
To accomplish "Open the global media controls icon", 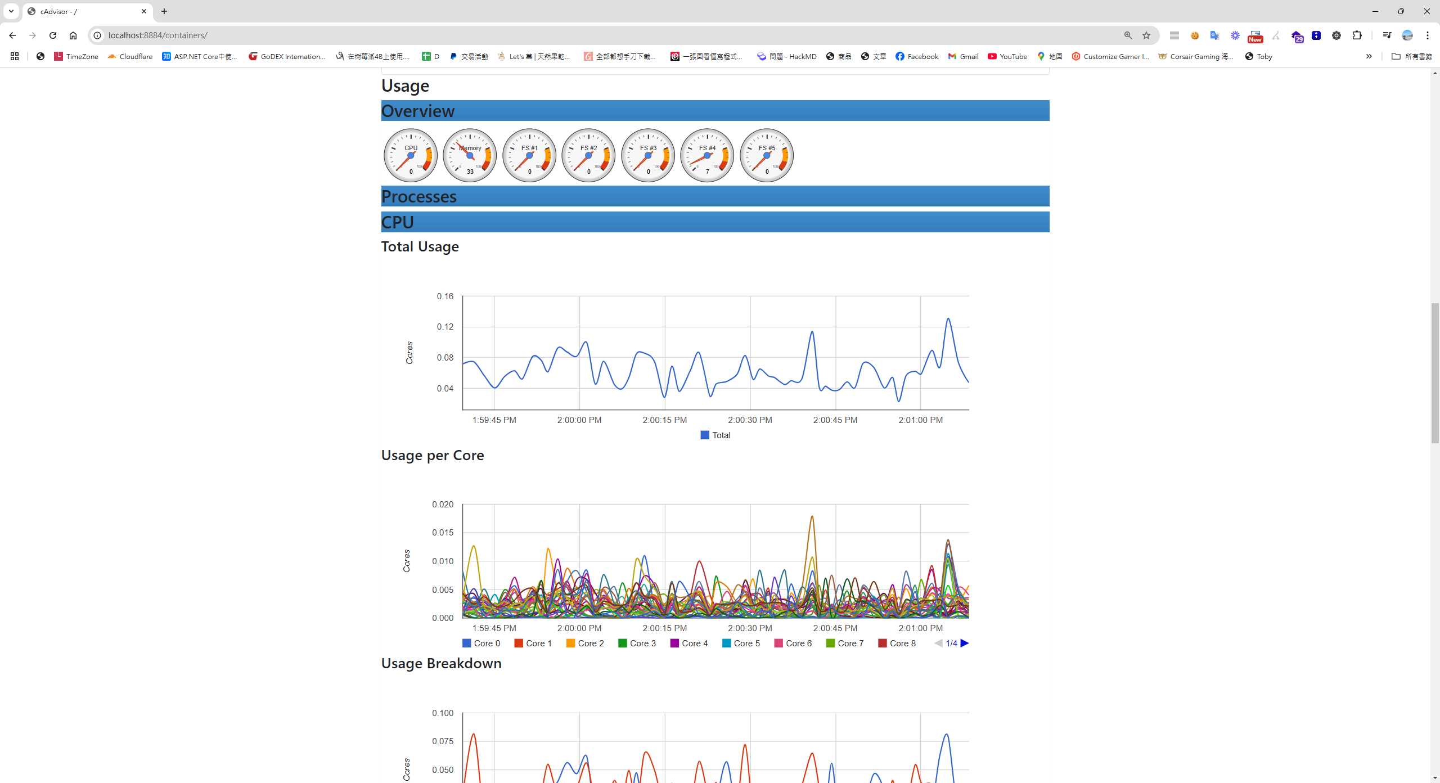I will click(x=1387, y=35).
